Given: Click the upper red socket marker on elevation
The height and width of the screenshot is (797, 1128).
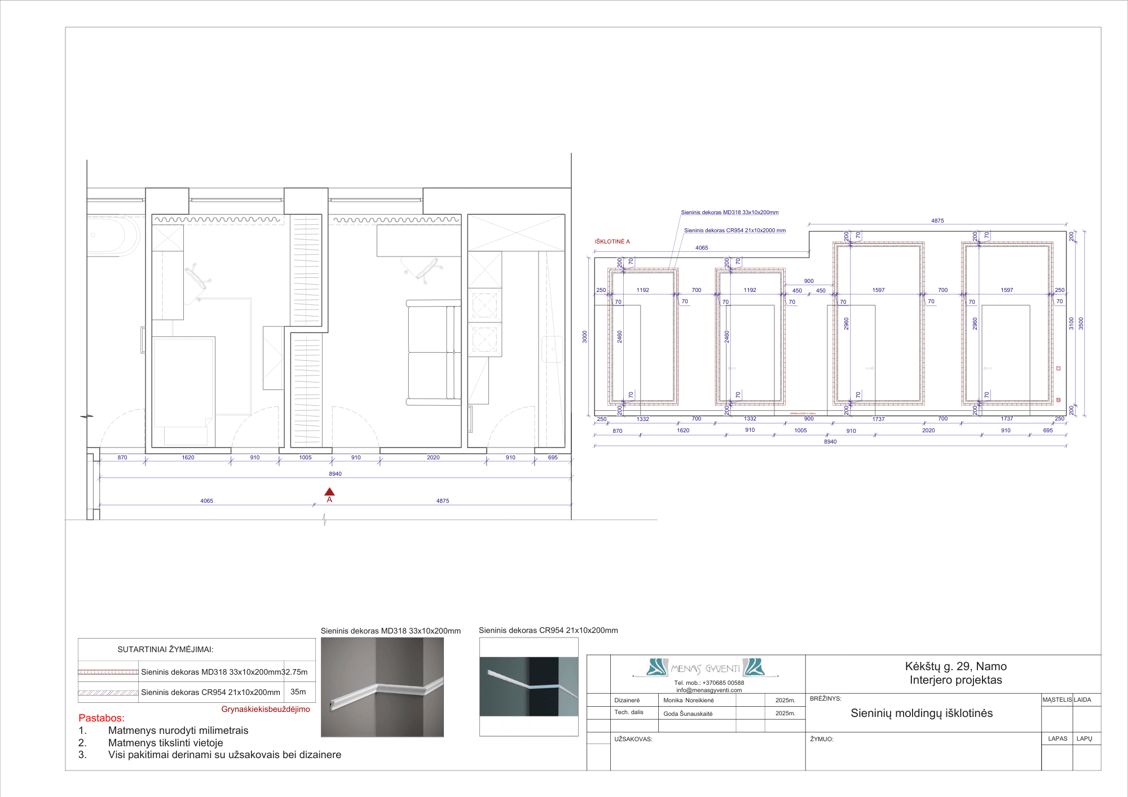Looking at the screenshot, I should (x=1058, y=368).
